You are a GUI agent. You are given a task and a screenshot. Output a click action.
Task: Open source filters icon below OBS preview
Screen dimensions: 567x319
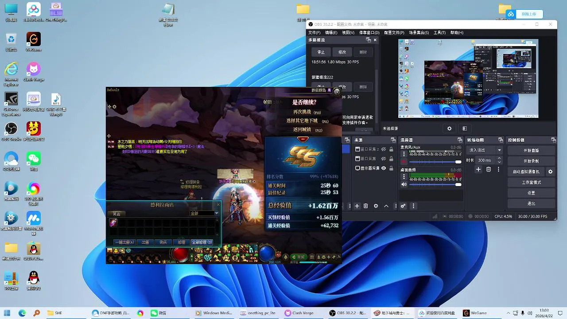[464, 128]
